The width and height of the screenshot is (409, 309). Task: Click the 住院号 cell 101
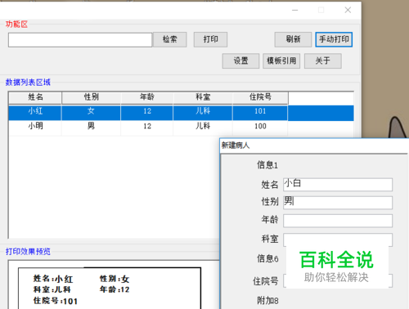coord(260,113)
